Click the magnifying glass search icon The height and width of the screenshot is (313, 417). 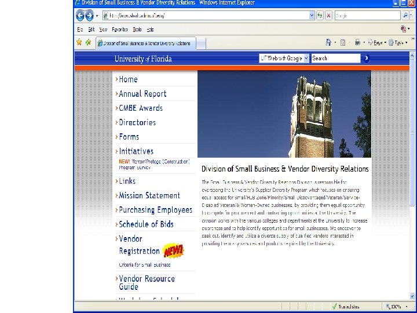(405, 16)
